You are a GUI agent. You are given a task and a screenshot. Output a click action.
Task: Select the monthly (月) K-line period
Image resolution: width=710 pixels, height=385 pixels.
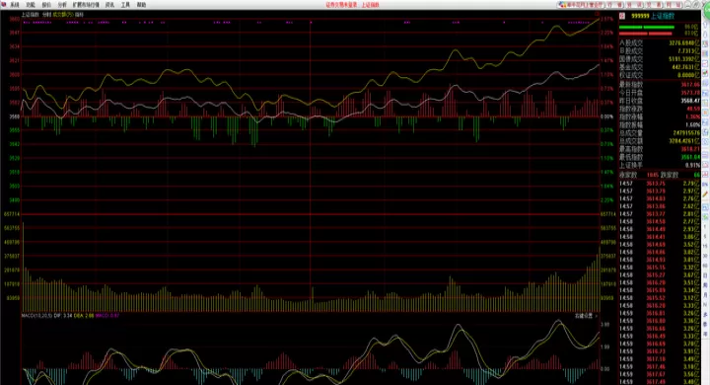click(x=705, y=295)
